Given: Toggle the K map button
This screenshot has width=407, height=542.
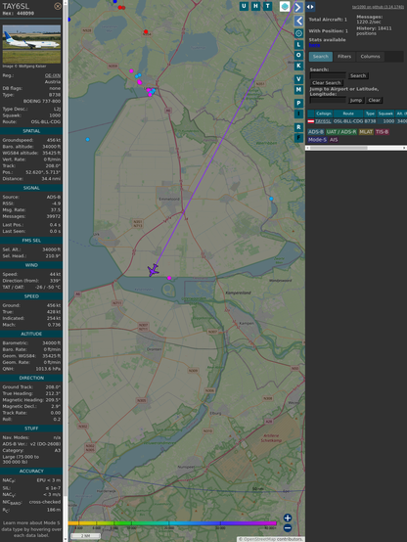Looking at the screenshot, I should 298,66.
